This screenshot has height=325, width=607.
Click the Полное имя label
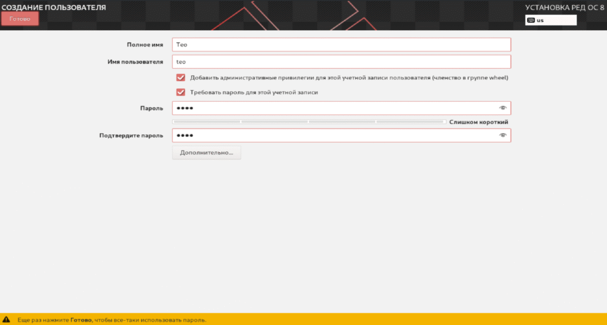pyautogui.click(x=145, y=45)
